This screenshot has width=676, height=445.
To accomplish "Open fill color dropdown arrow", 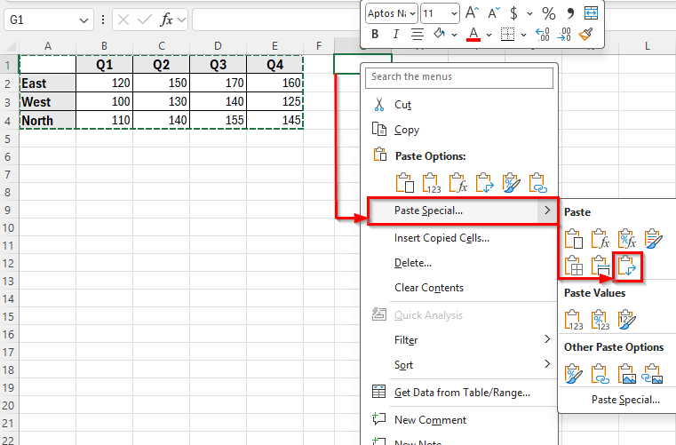I will click(454, 35).
